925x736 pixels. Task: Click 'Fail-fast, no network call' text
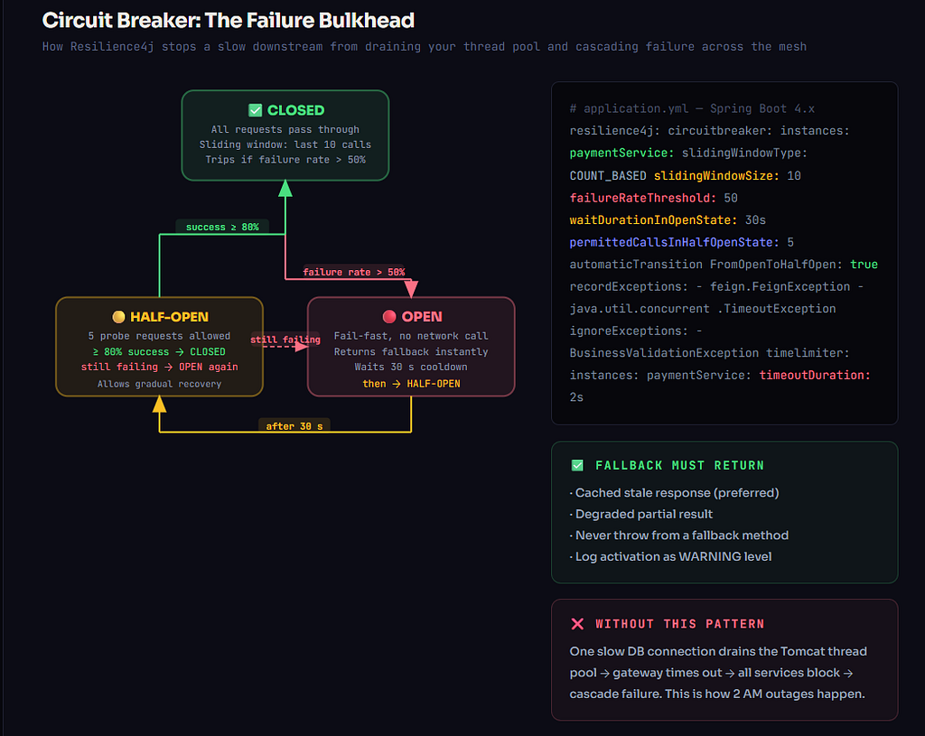[411, 336]
